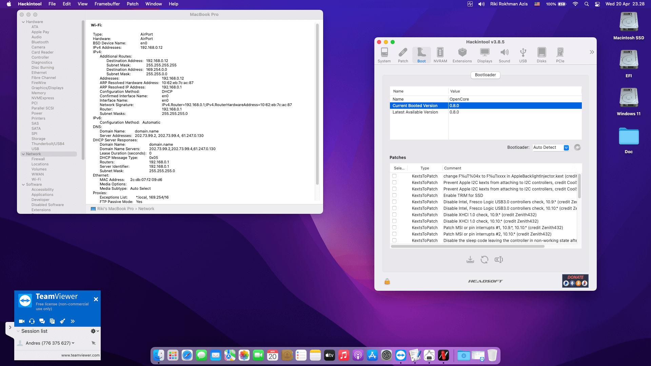Image resolution: width=651 pixels, height=366 pixels.
Task: Open the Bootloader Auto Detect dropdown
Action: tap(551, 147)
